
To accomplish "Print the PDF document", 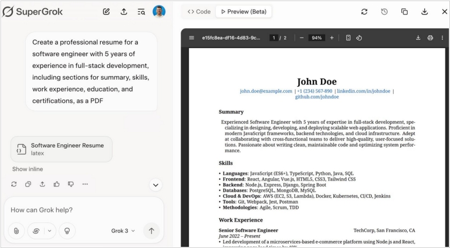I will (x=430, y=38).
